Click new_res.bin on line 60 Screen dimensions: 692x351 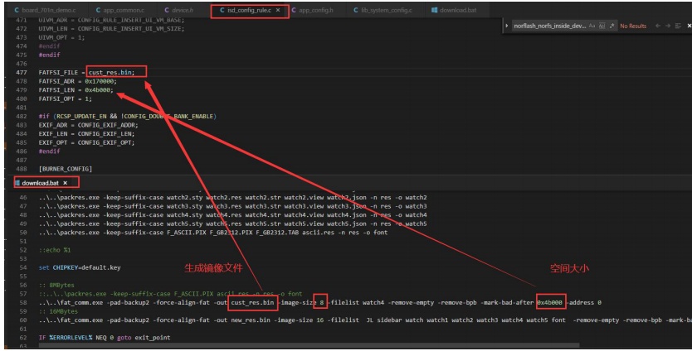click(251, 320)
